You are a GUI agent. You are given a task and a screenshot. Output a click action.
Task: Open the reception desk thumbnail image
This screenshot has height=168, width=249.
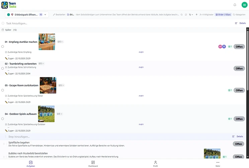coord(47,42)
